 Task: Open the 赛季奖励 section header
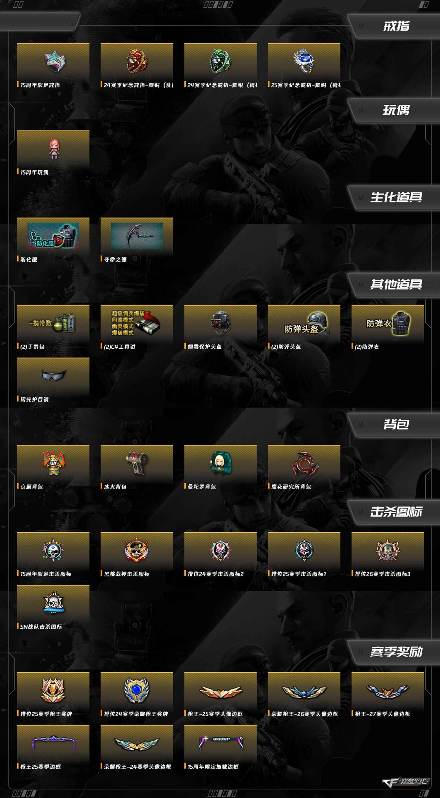[396, 651]
